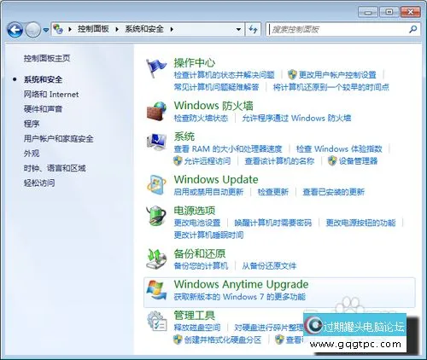Screen dimensions: 427x360
Task: Open the 电源选项 heading
Action: tap(195, 211)
